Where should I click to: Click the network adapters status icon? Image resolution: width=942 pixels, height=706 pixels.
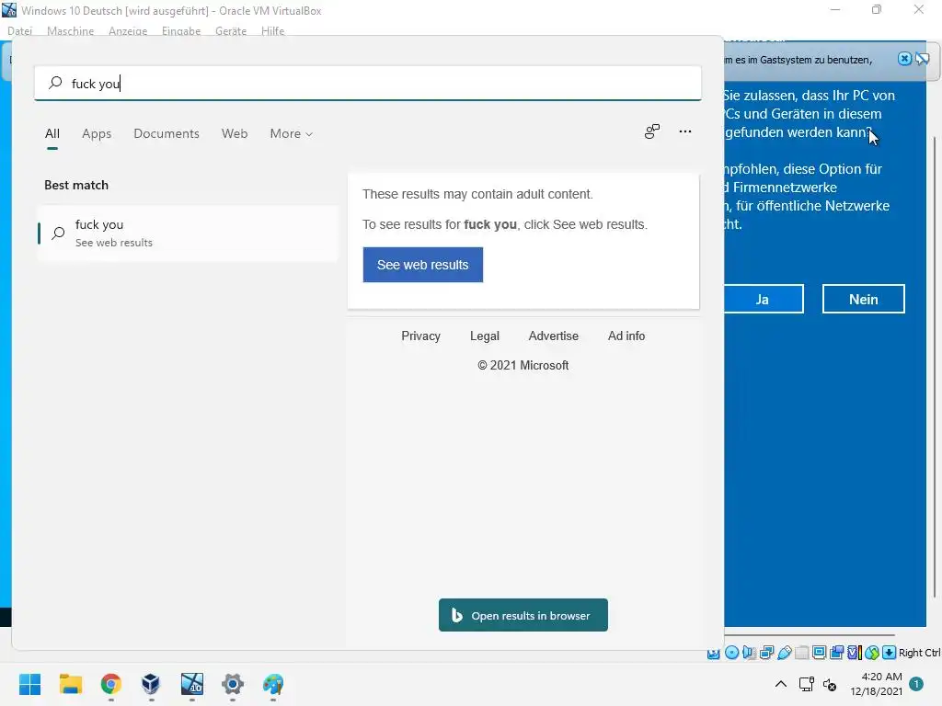point(766,653)
